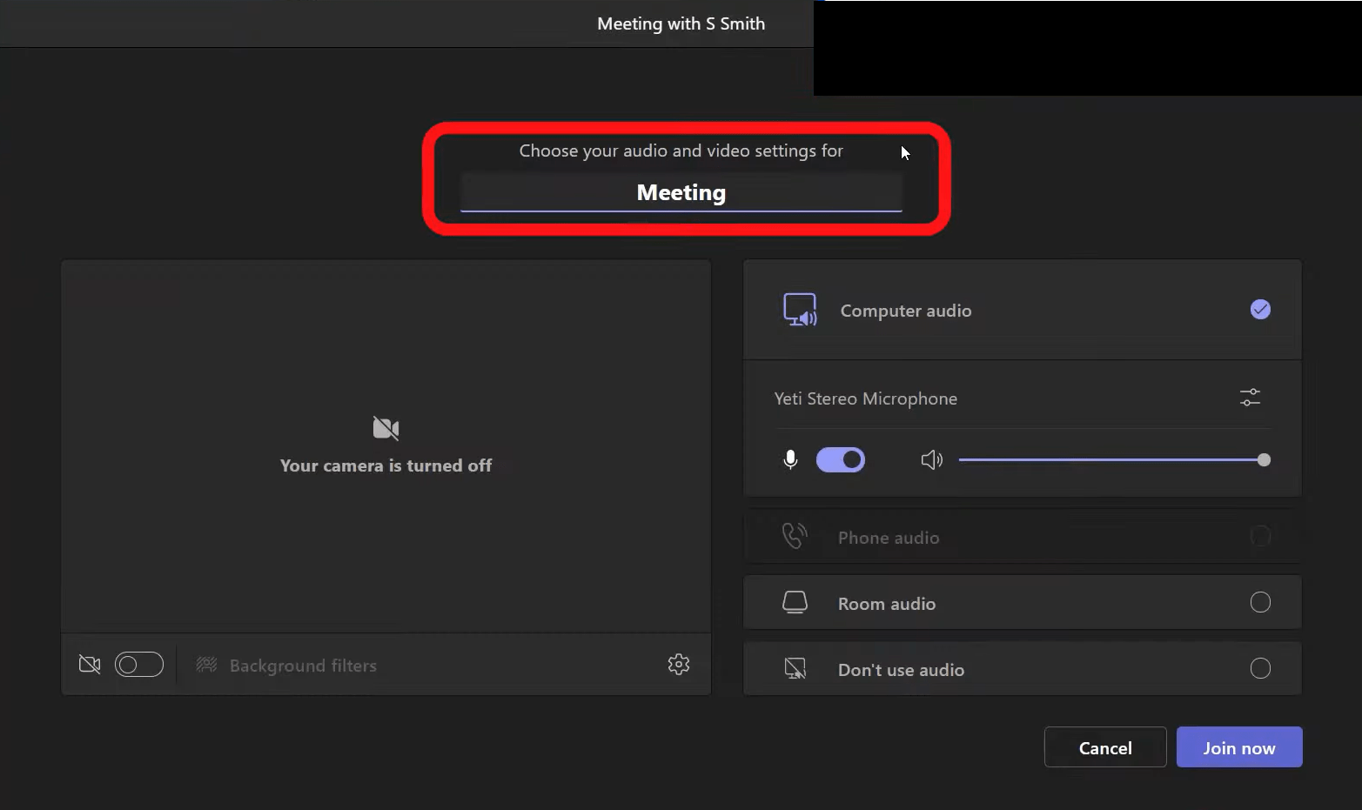Click the camera-off icon beside the video toggle
The width and height of the screenshot is (1362, 810).
tap(90, 665)
